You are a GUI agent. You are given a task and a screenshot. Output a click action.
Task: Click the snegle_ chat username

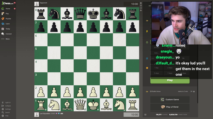pyautogui.click(x=167, y=52)
